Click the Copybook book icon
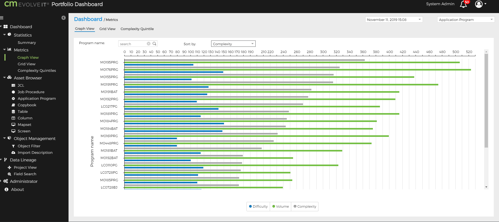Image resolution: width=499 pixels, height=222 pixels. 13,105
